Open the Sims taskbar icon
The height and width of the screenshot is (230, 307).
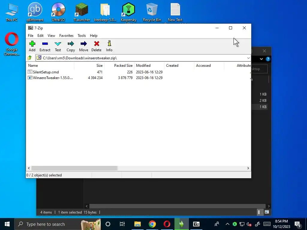click(181, 224)
